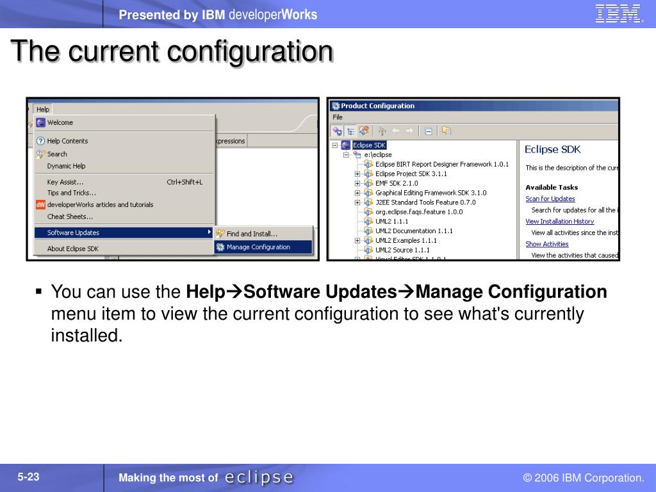656x492 pixels.
Task: Click the UML2 Documentation 1.1.1 feature icon
Action: pyautogui.click(x=368, y=231)
